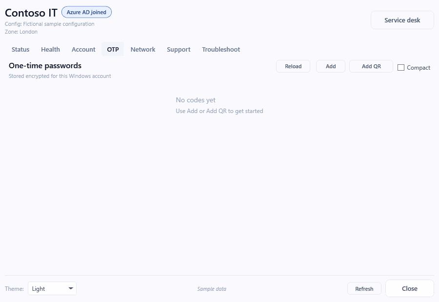Open the Network tab
Image resolution: width=439 pixels, height=302 pixels.
point(143,50)
